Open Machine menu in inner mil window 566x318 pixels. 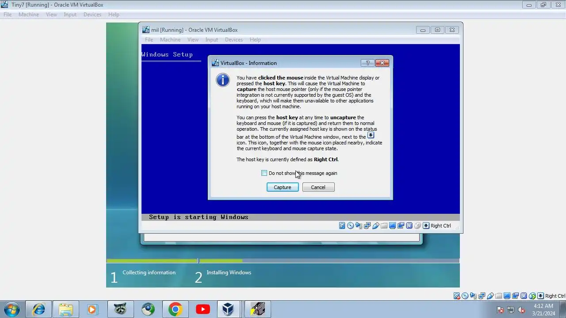[170, 40]
